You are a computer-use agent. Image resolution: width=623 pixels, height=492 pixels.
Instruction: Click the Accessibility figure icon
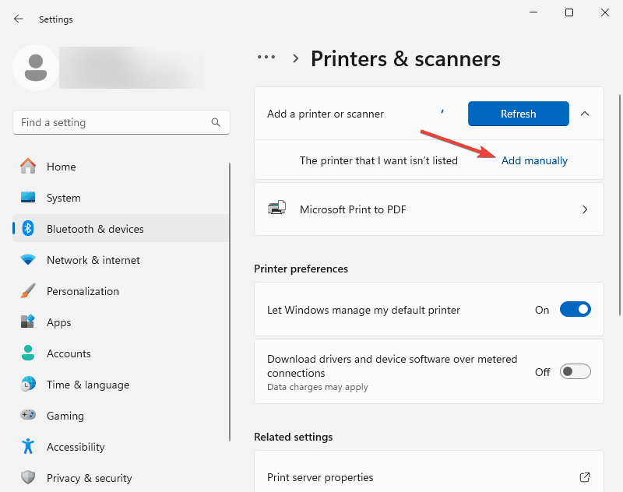28,446
